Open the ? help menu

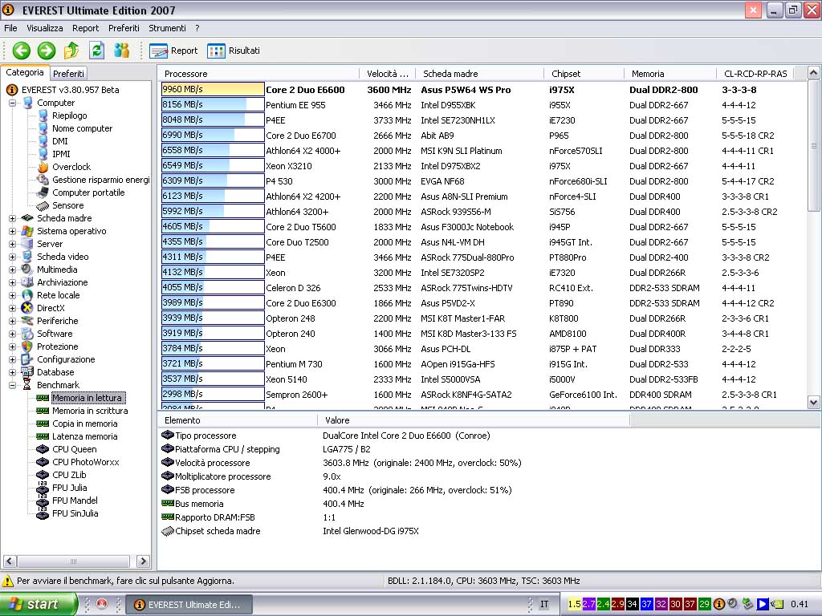tap(197, 28)
